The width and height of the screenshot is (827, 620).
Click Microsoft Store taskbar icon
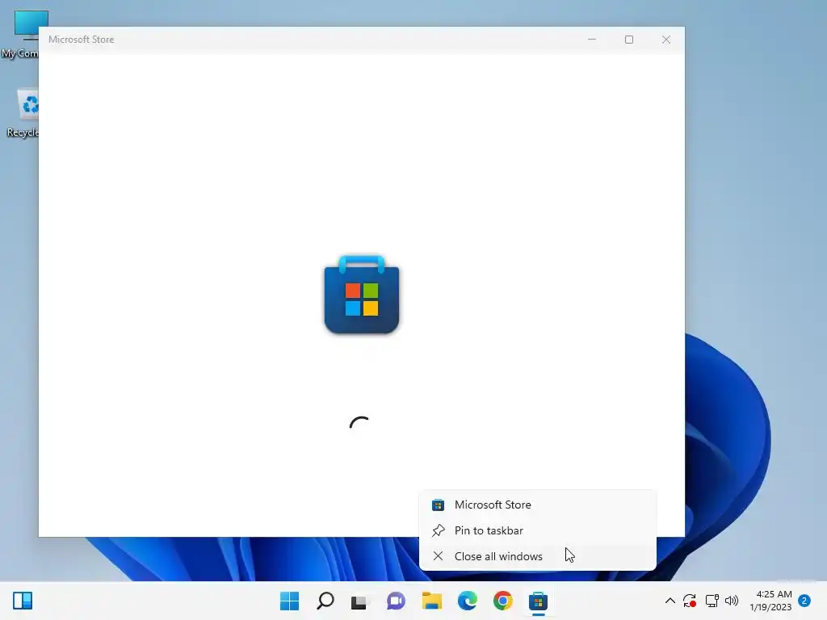point(539,601)
